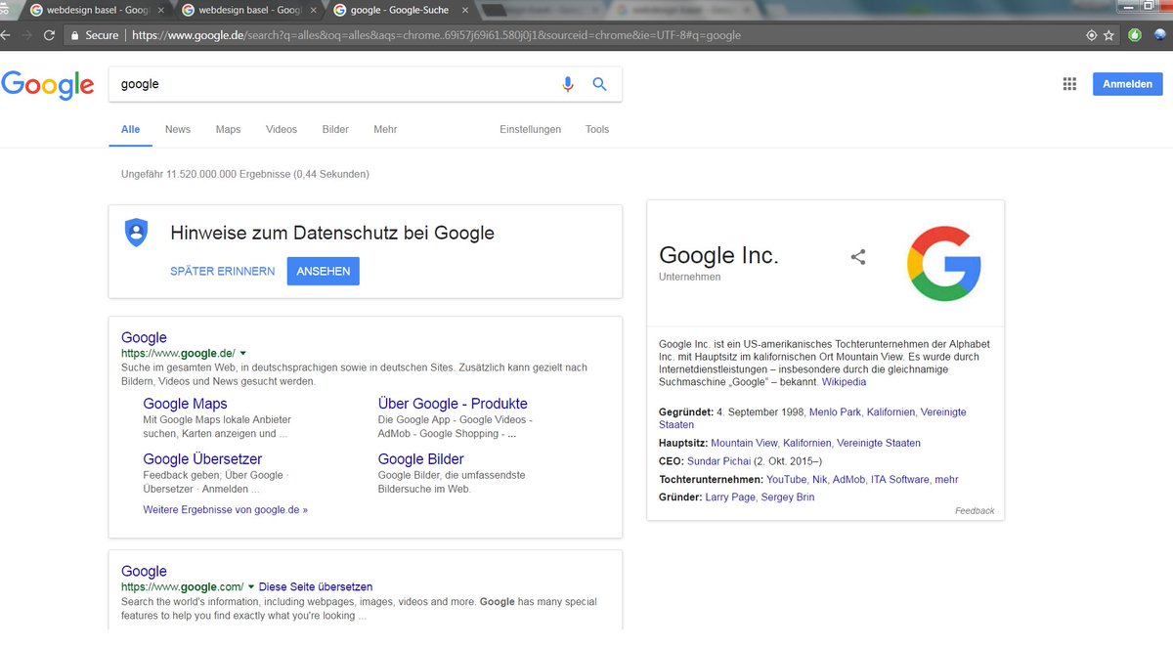Reload the current page
Image resolution: width=1173 pixels, height=648 pixels.
click(x=49, y=34)
